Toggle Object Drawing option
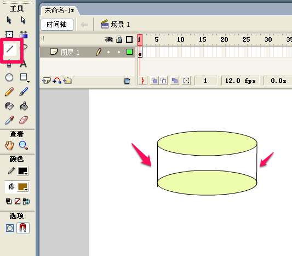The height and width of the screenshot is (256, 292). [10, 228]
